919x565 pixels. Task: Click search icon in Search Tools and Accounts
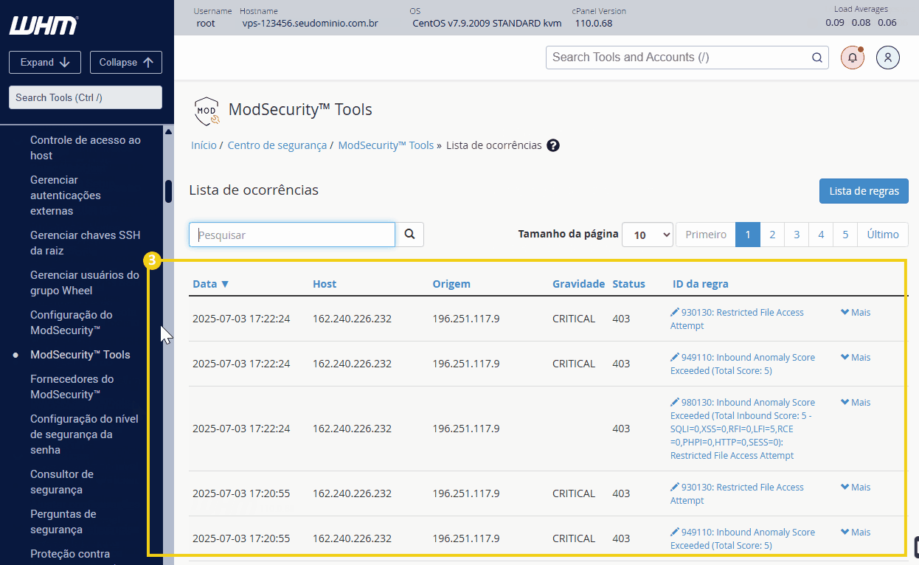click(x=816, y=58)
